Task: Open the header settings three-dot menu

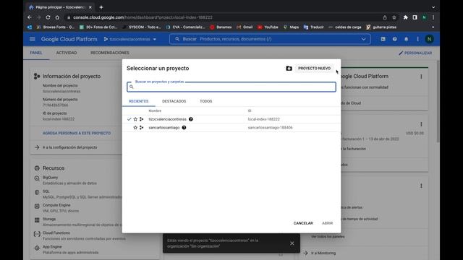Action: pos(417,39)
